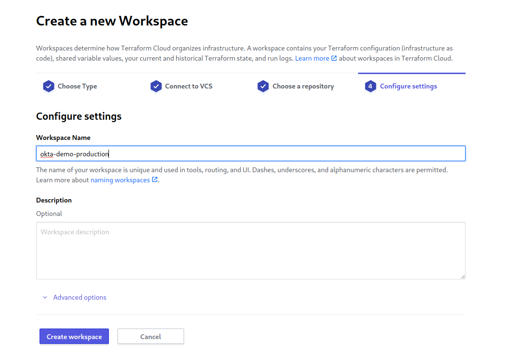Screen dimensions: 521x354
Task: Focus the Workspace Name text field
Action: coord(251,153)
